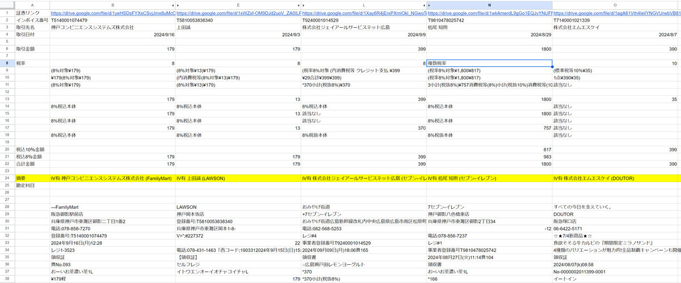Click the 阪急御影駅前店 cell

(112, 214)
